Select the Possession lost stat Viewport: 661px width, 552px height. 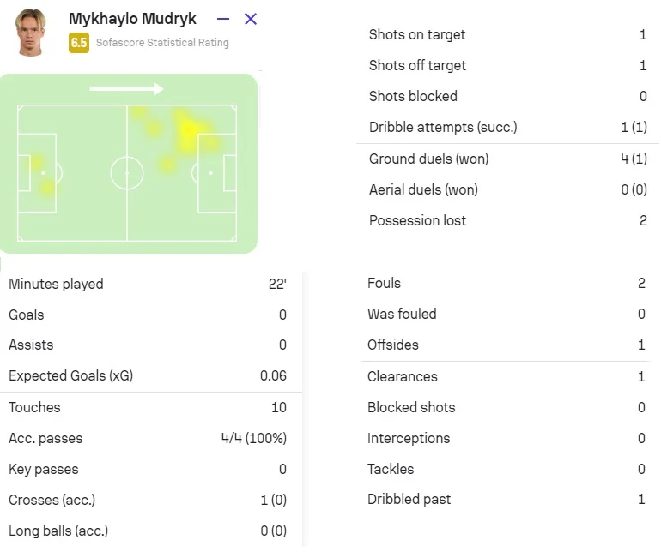pyautogui.click(x=506, y=220)
